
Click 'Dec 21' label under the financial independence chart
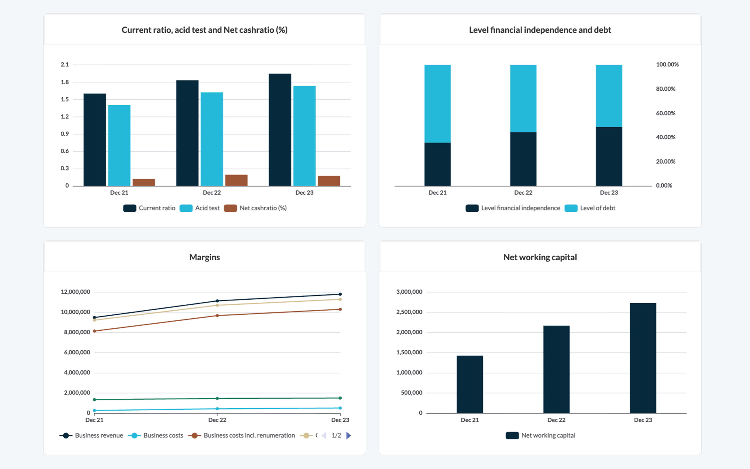point(437,193)
